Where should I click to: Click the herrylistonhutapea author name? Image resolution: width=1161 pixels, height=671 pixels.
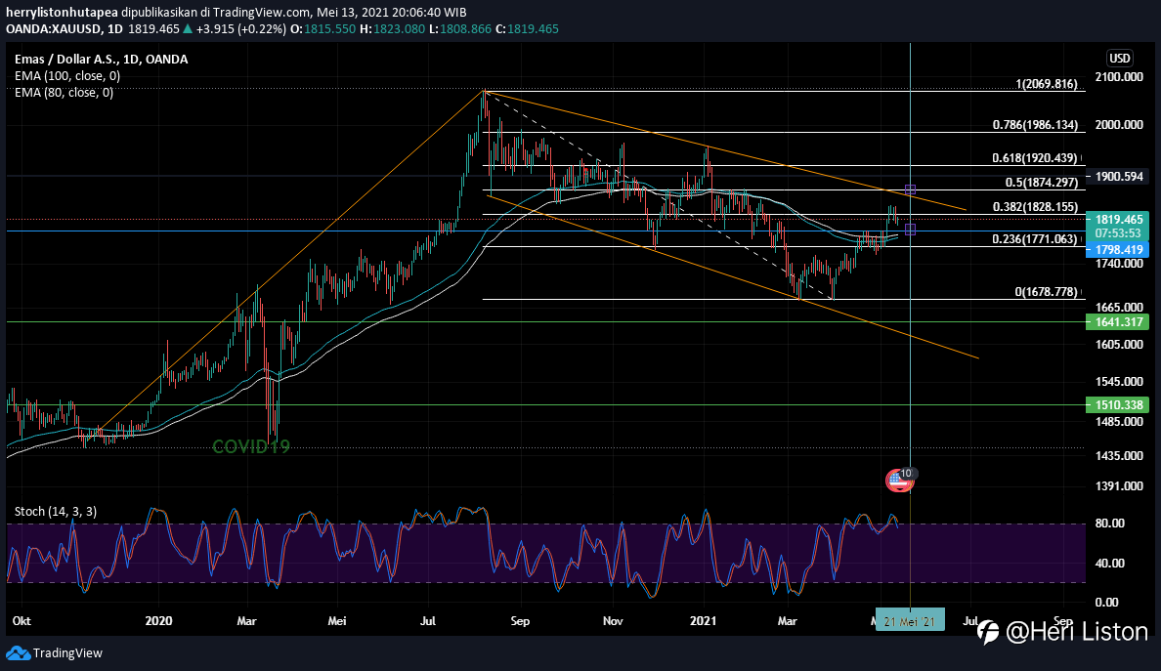point(63,13)
